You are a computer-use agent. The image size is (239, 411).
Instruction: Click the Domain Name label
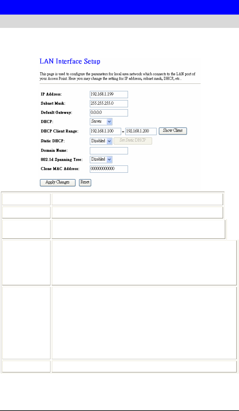(54, 150)
